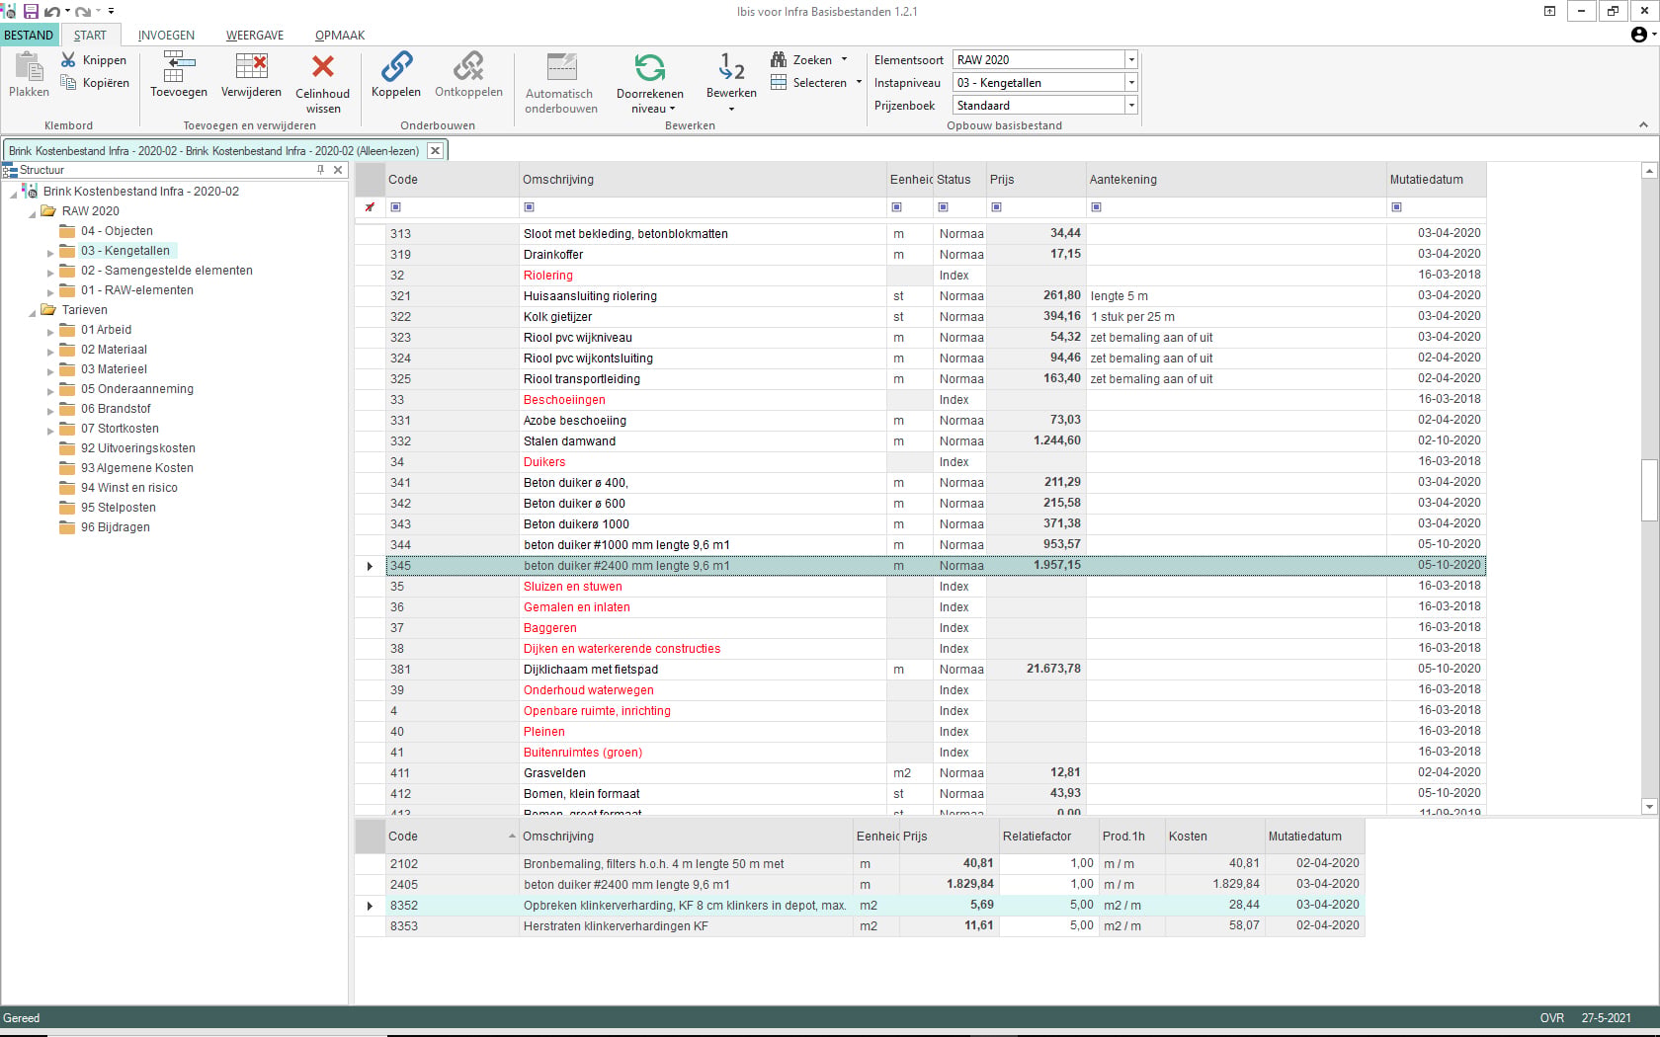Sort by the Mutatiedatum header in top grid
Viewport: 1660px width, 1037px height.
tap(1436, 180)
